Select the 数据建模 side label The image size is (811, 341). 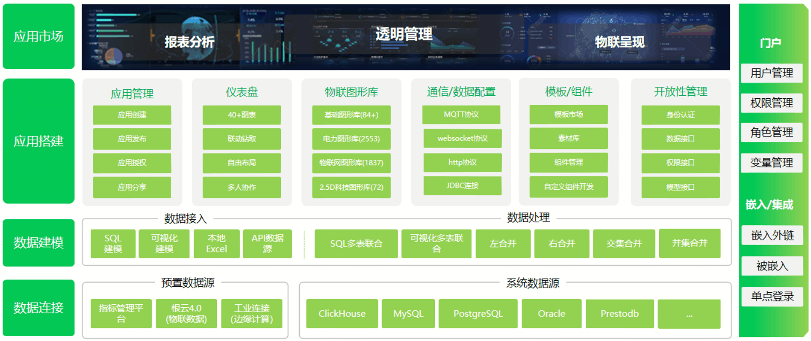pyautogui.click(x=38, y=243)
